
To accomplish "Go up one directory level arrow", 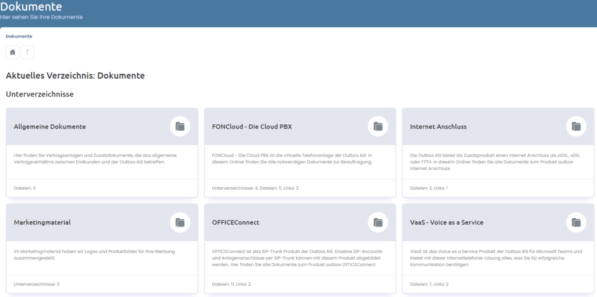I will point(27,53).
